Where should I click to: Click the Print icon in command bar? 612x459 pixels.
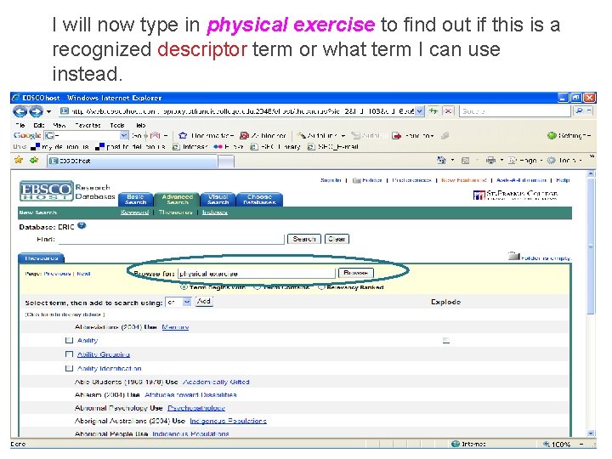[x=490, y=160]
